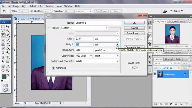Open the layer blend mode Normal dropdown

(x=163, y=63)
